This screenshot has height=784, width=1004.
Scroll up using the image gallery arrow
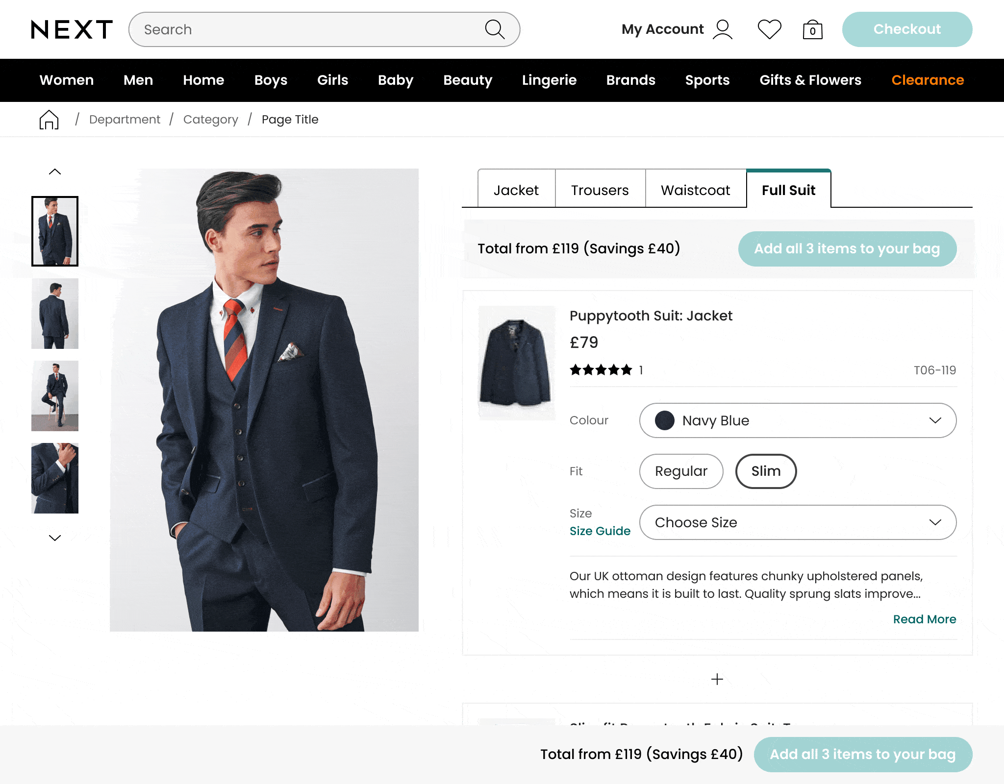click(54, 171)
